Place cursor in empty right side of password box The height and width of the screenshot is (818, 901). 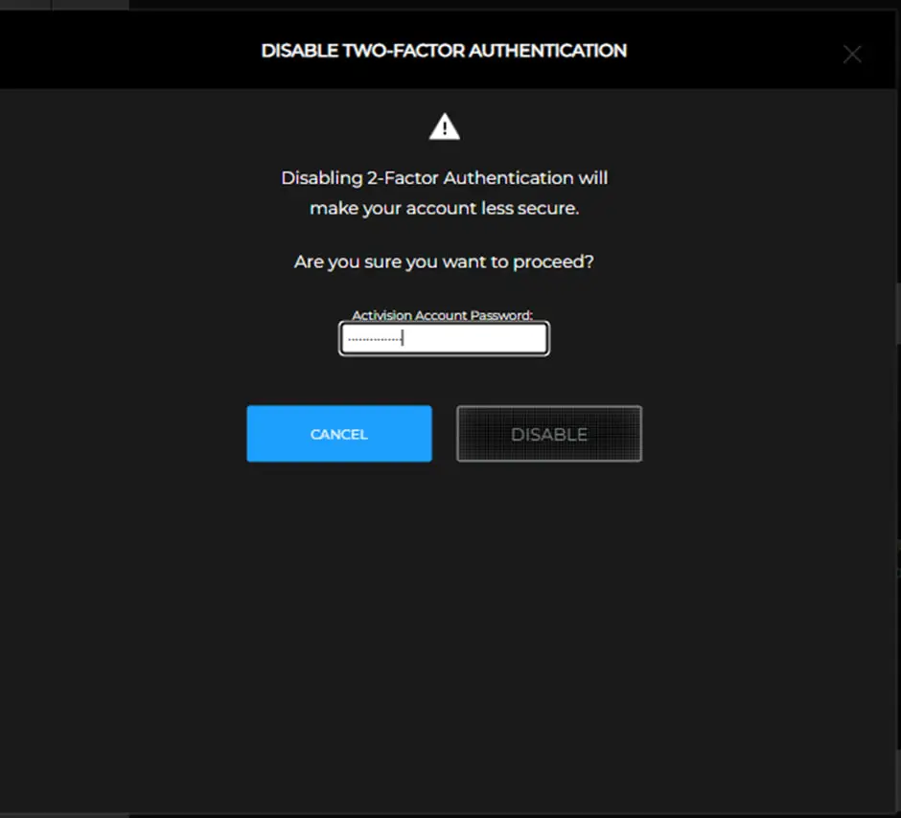tap(489, 339)
